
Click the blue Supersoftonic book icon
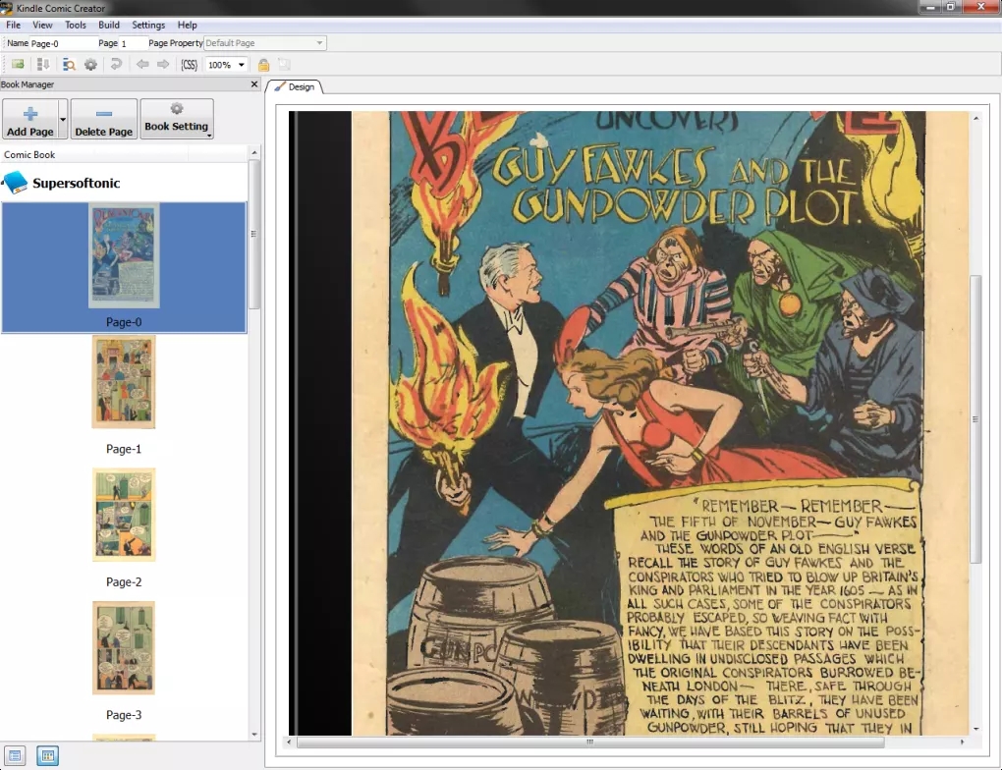(x=16, y=183)
